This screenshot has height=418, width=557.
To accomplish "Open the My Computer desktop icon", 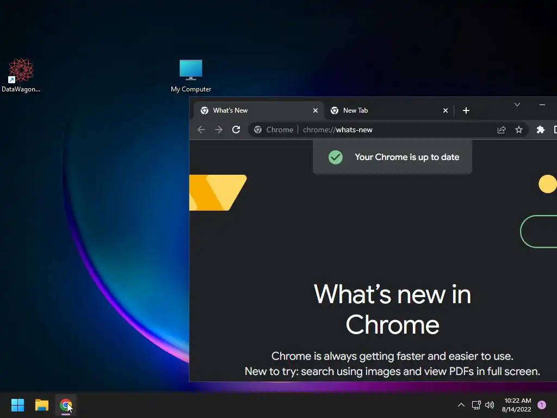I will coord(191,76).
